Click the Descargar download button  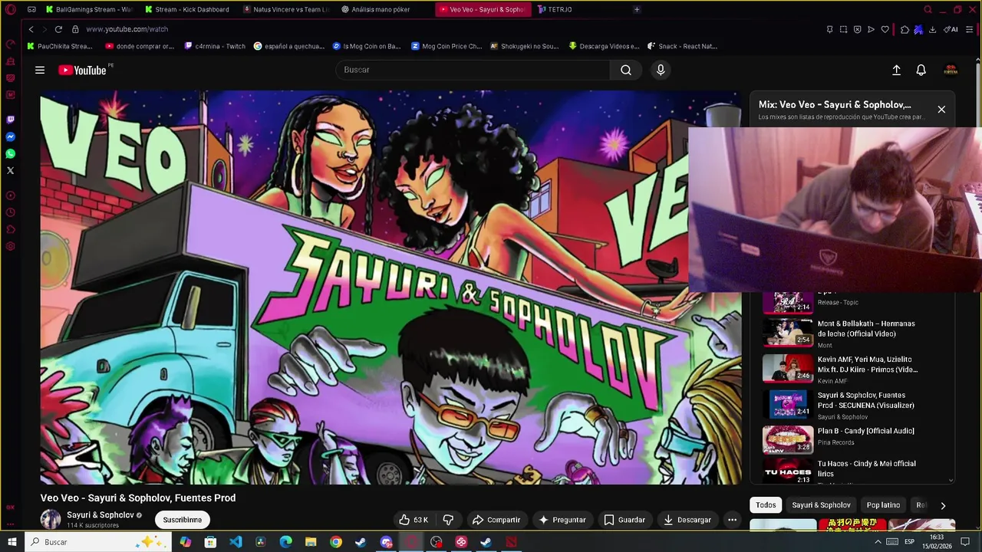tap(687, 520)
